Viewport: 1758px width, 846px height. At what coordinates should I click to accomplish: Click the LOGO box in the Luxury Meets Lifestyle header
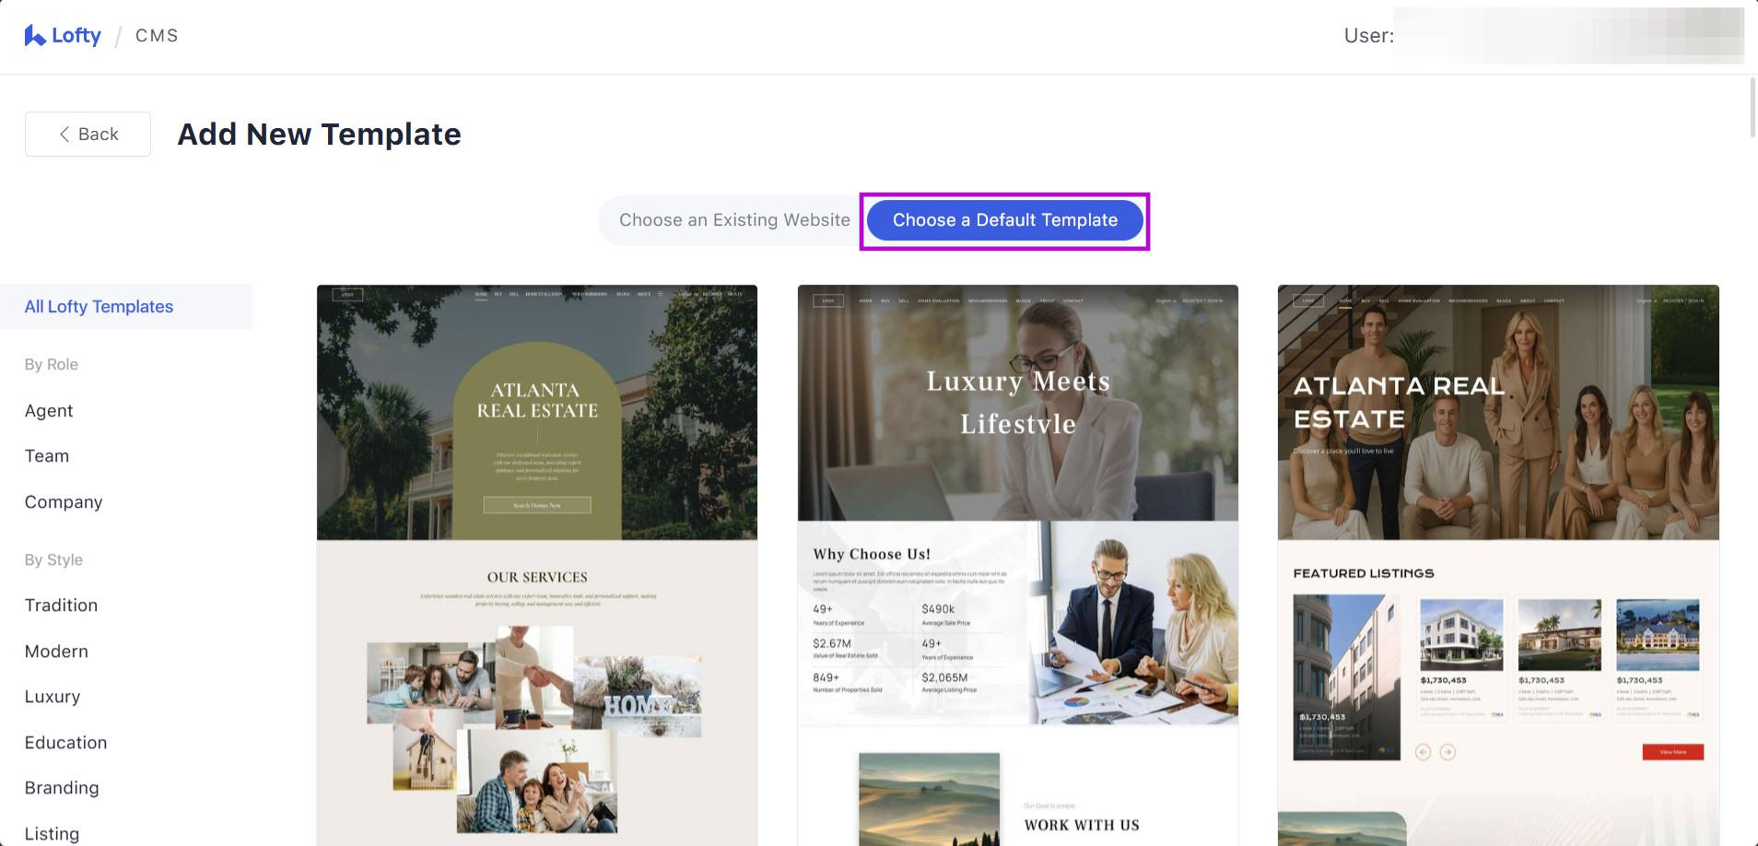tap(828, 300)
